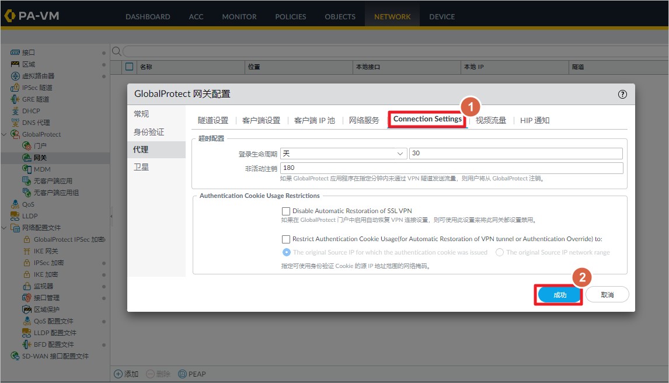Toggle the select-all checkbox in table header
This screenshot has height=383, width=669.
129,67
